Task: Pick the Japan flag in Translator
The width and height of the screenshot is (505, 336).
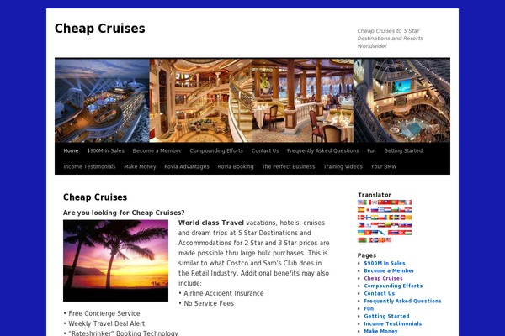Action: click(368, 210)
